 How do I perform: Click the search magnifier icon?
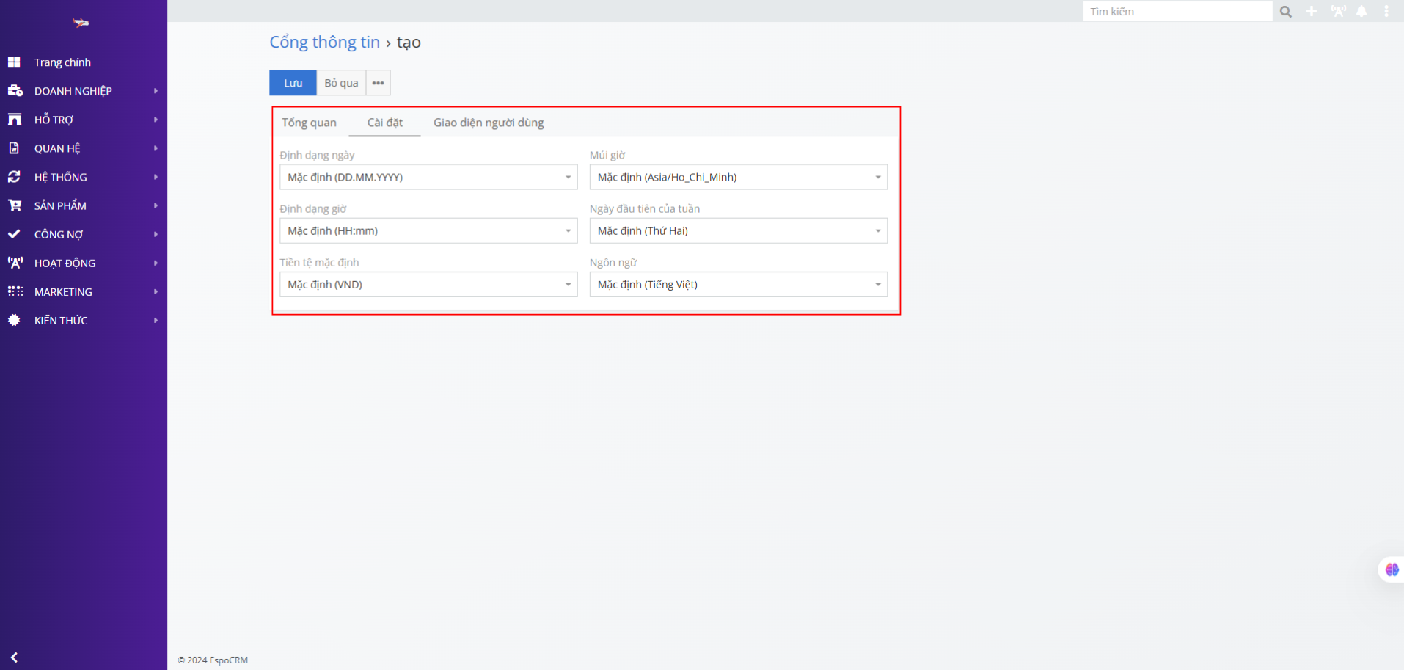(1285, 12)
